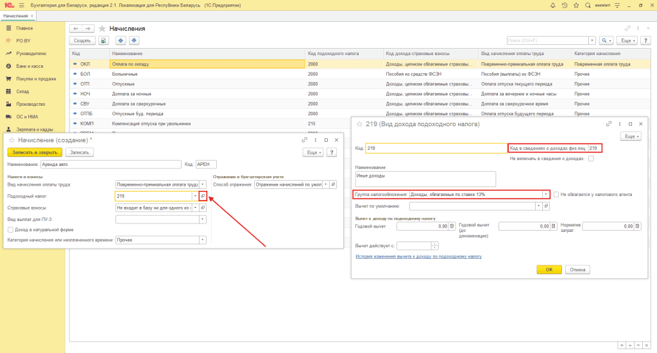Check Не включать в сведения о доходах

tap(591, 159)
